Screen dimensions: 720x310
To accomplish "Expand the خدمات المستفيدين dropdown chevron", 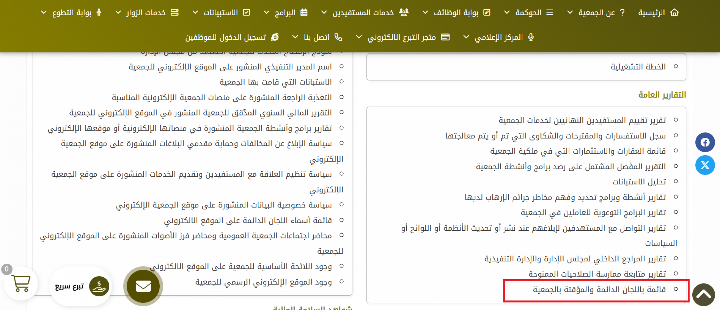I will coord(324,13).
